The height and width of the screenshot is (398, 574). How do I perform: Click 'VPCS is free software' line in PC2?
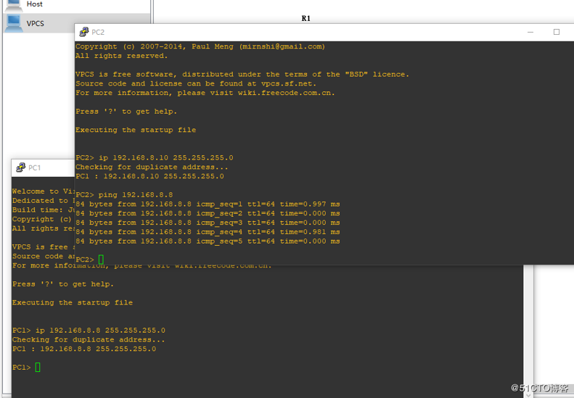pyautogui.click(x=242, y=74)
